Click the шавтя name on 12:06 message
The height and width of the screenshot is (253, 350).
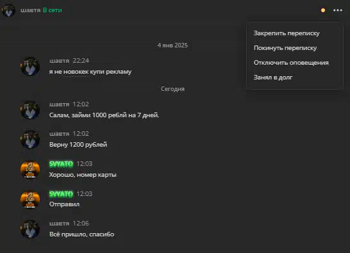(59, 224)
